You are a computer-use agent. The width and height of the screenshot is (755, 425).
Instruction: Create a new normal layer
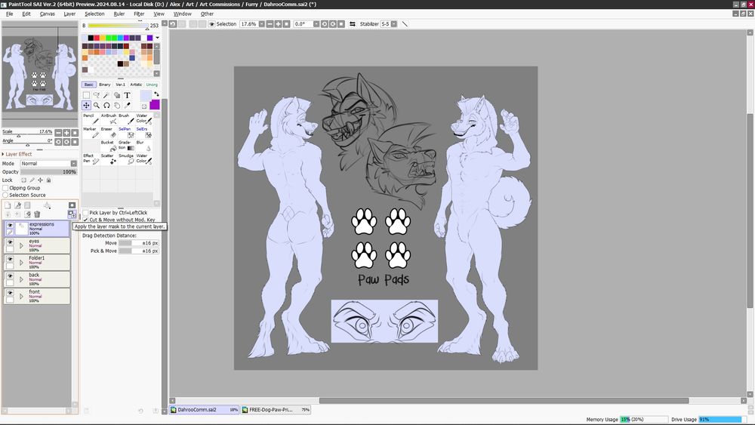coord(8,205)
